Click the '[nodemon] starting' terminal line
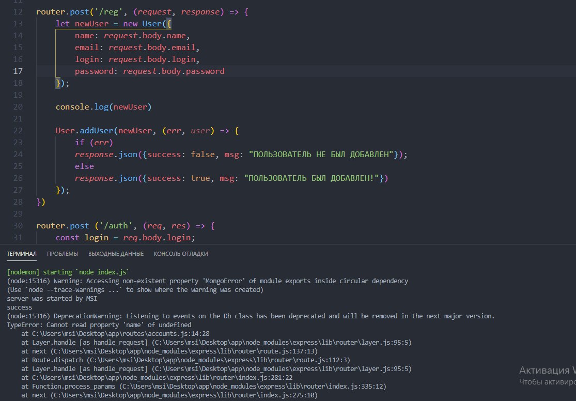 coord(68,272)
